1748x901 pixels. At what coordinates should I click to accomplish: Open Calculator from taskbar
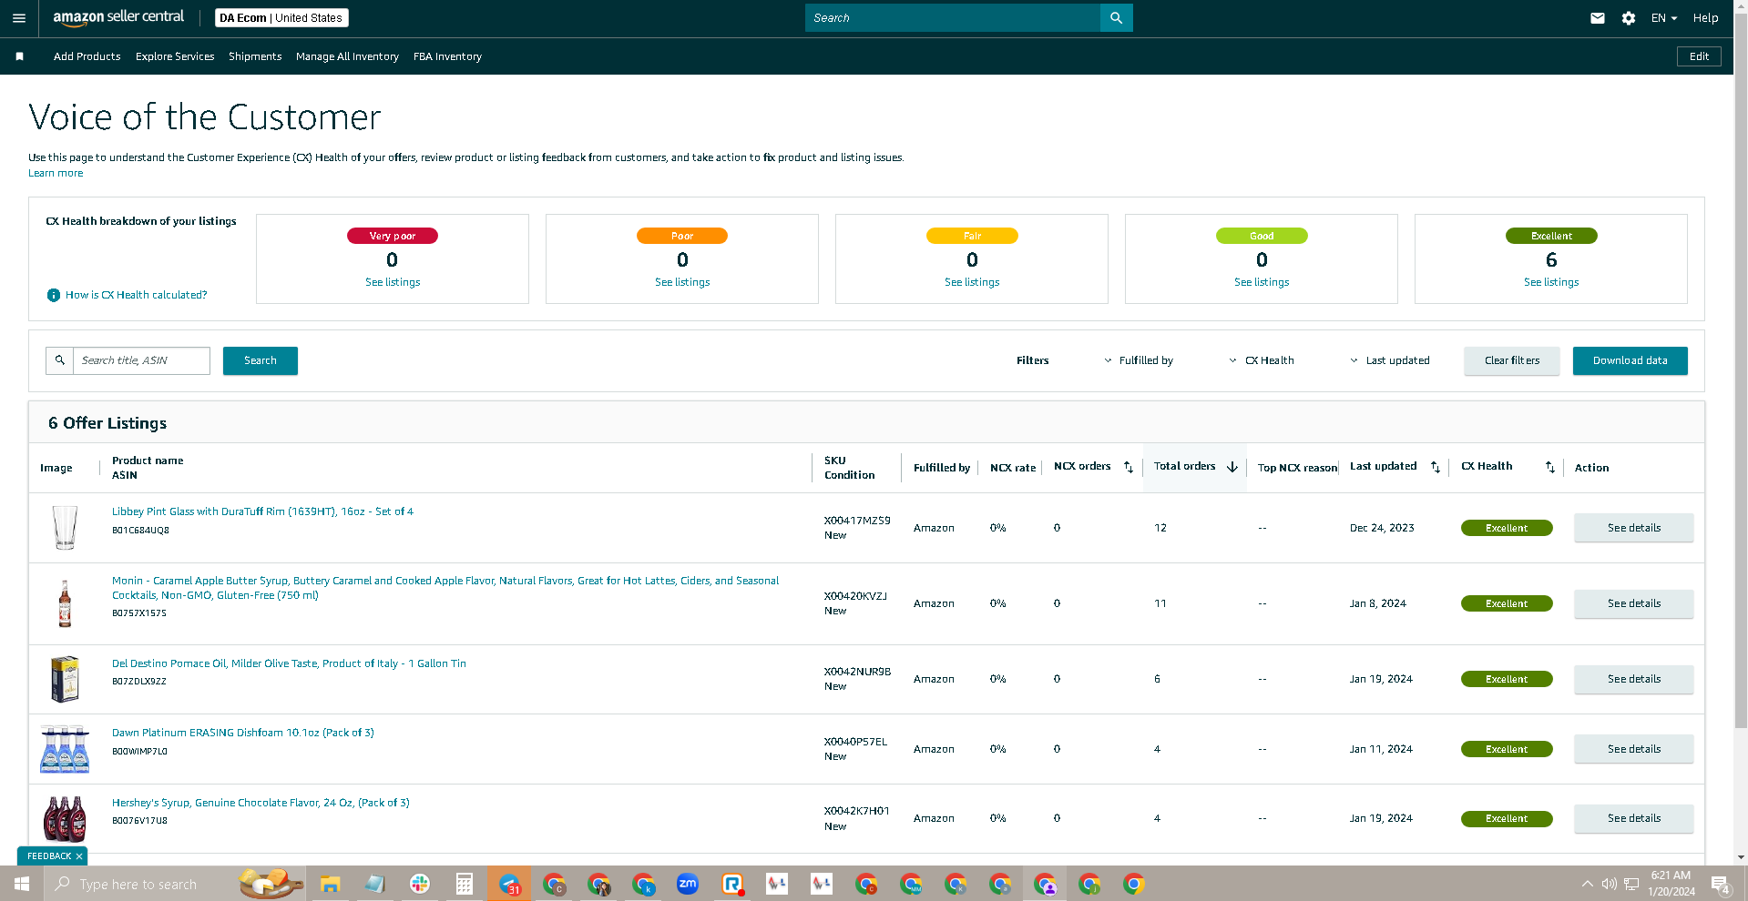465,884
